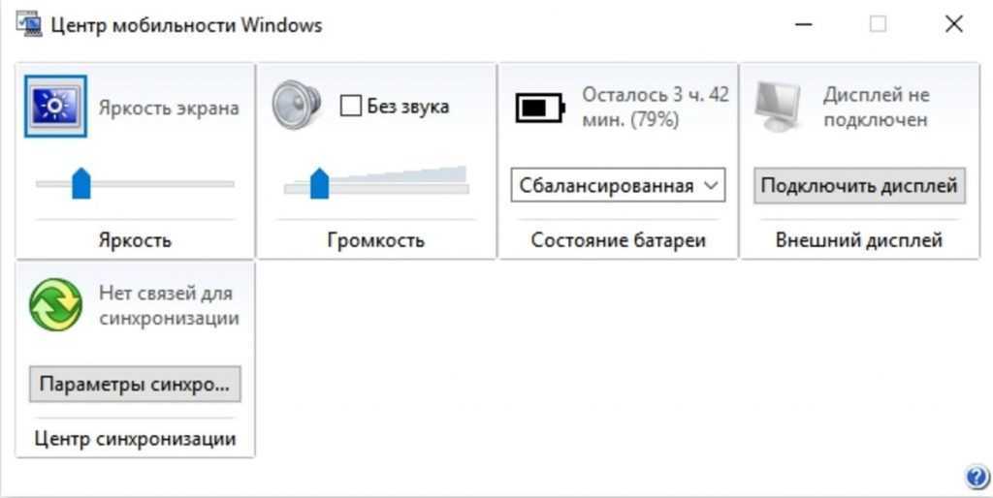Image resolution: width=993 pixels, height=498 pixels.
Task: Click the "Центр синхронизации" tile label
Action: [135, 439]
